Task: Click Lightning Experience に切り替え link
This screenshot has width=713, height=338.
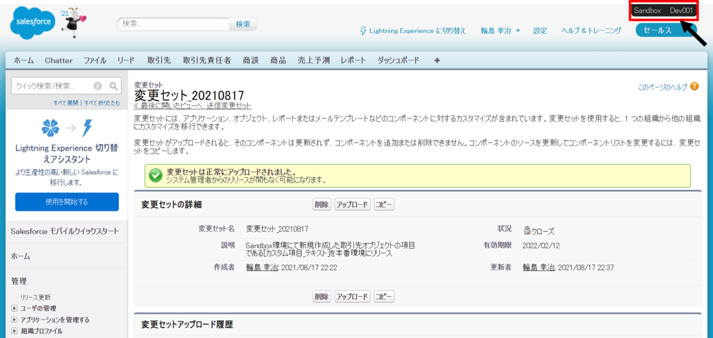Action: tap(417, 30)
